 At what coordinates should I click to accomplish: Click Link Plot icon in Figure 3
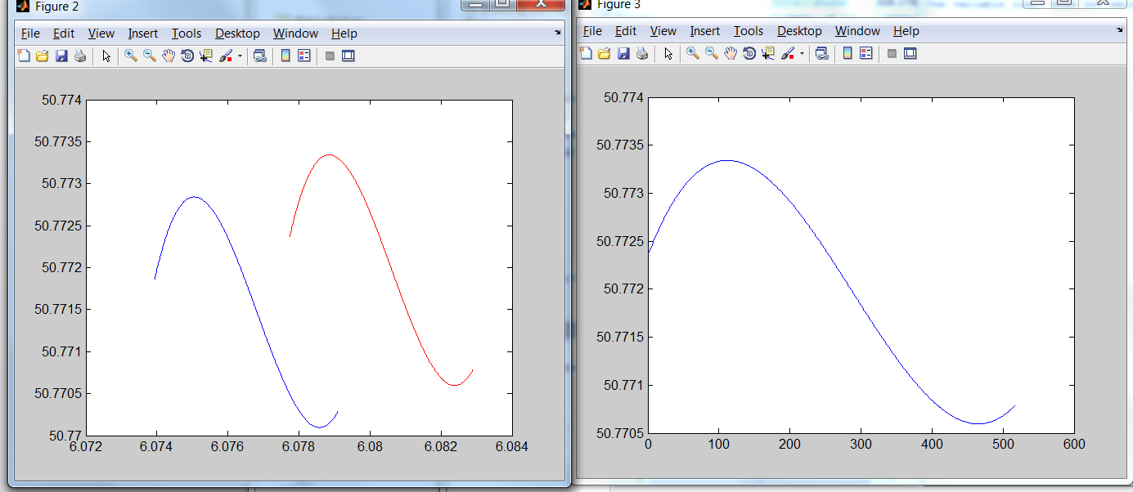point(821,54)
